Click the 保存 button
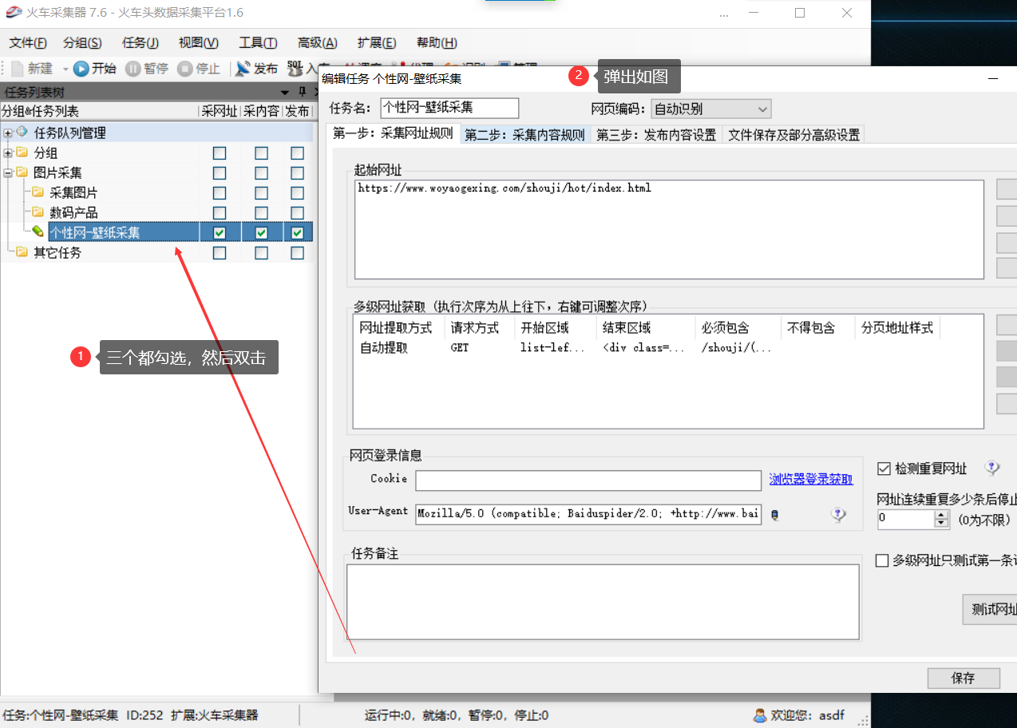This screenshot has width=1017, height=728. (963, 679)
